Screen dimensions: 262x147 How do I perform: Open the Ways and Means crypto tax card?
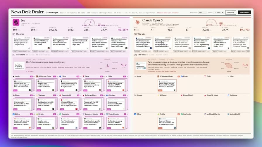click(69, 104)
